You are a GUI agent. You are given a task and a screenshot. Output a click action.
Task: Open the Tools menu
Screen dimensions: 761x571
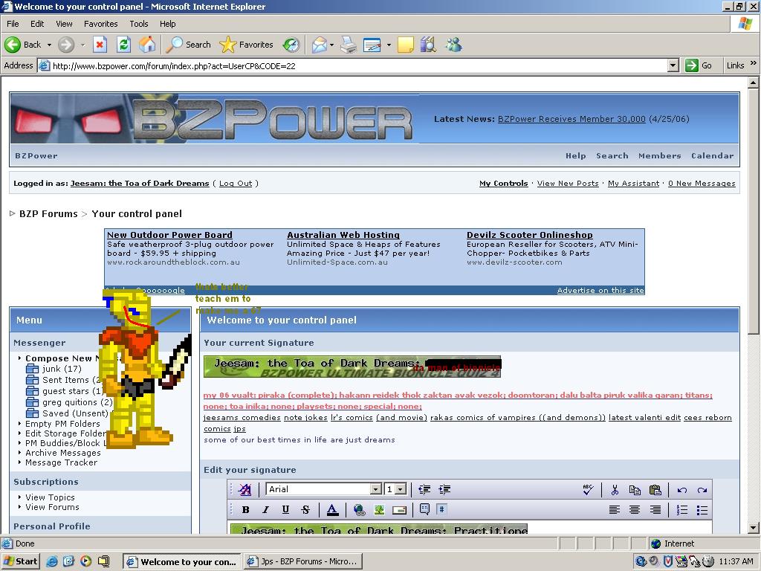pyautogui.click(x=139, y=24)
